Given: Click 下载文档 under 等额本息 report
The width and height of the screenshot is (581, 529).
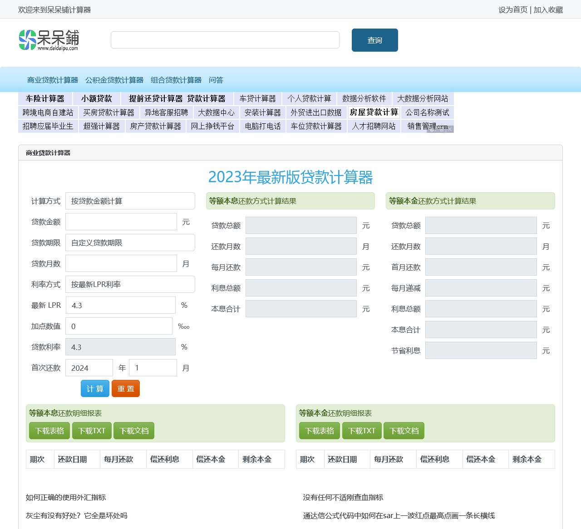Looking at the screenshot, I should point(134,431).
